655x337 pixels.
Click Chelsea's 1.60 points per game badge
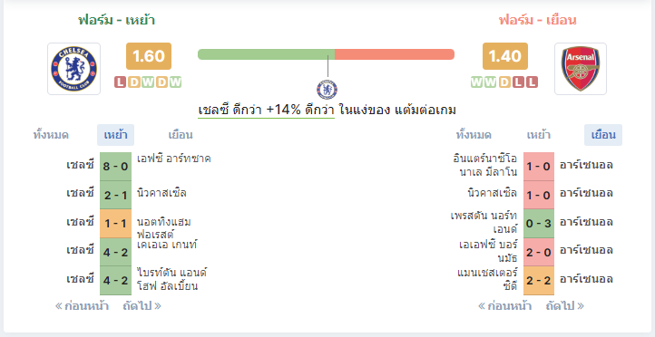[x=149, y=56]
